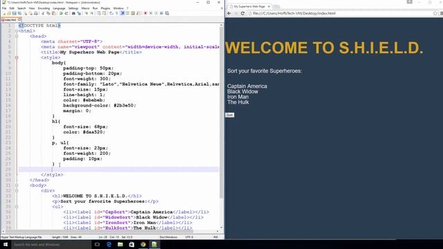Toggle synchronized vertical scrolling
Image resolution: width=443 pixels, height=249 pixels.
[98, 13]
